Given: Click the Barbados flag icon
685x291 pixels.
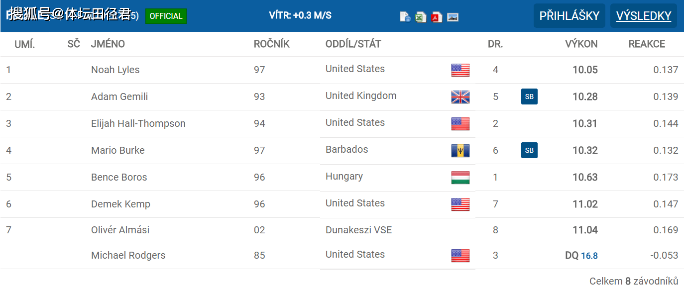Looking at the screenshot, I should click(460, 151).
